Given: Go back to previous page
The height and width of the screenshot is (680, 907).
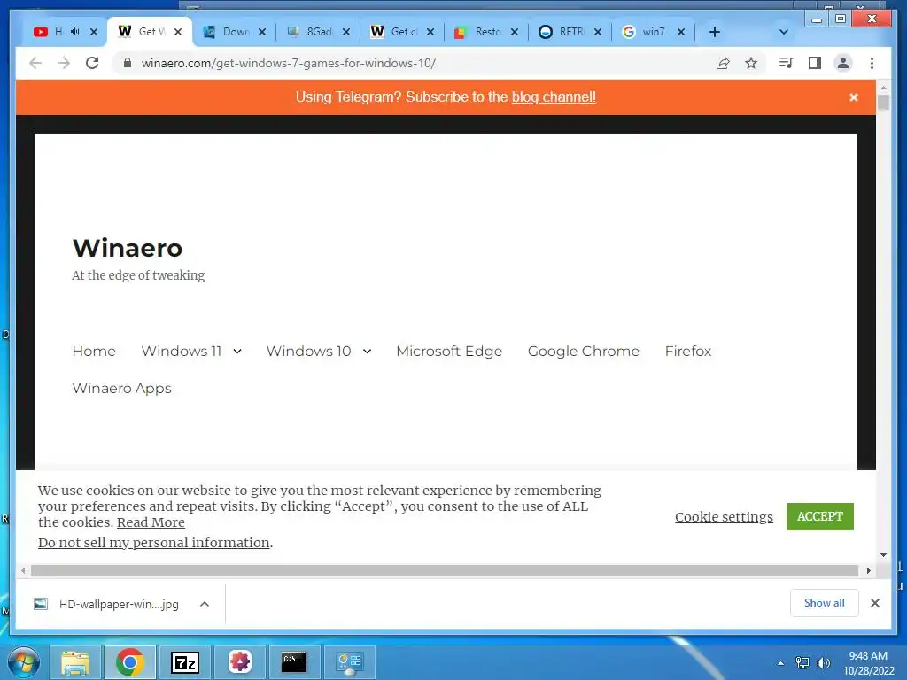Looking at the screenshot, I should (35, 63).
